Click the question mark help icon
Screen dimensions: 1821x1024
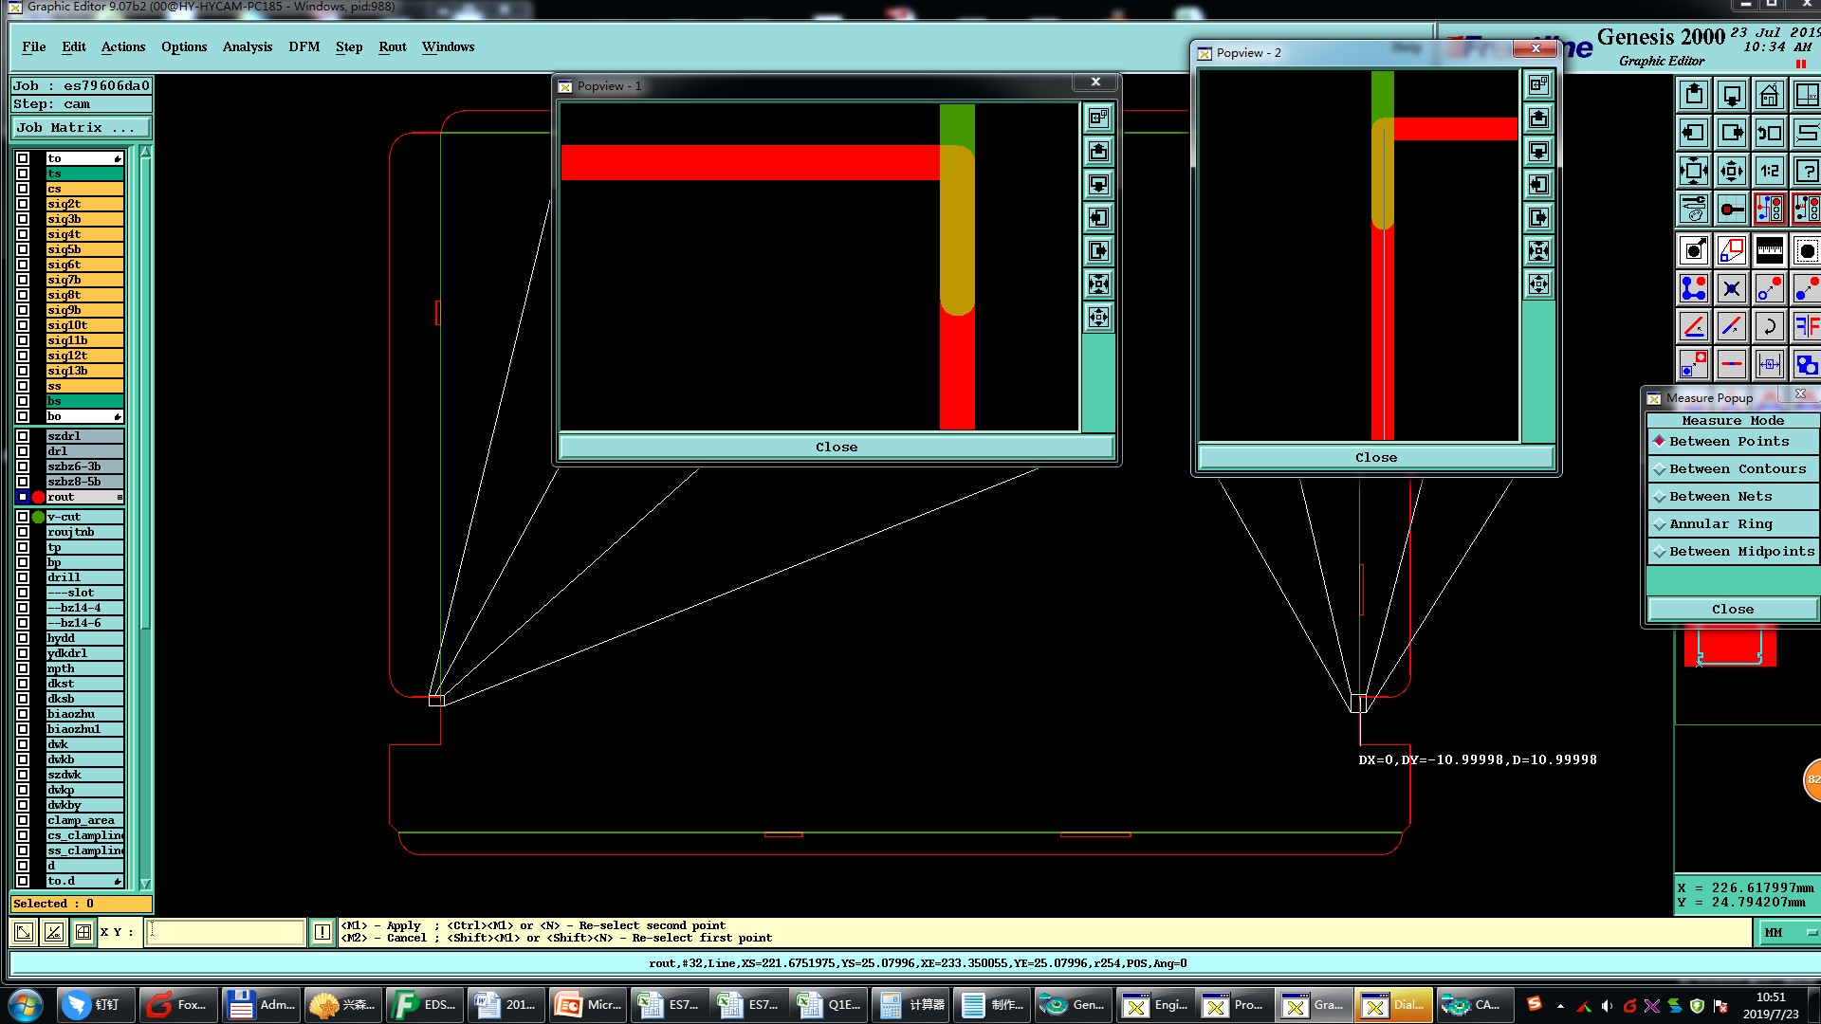[1806, 172]
